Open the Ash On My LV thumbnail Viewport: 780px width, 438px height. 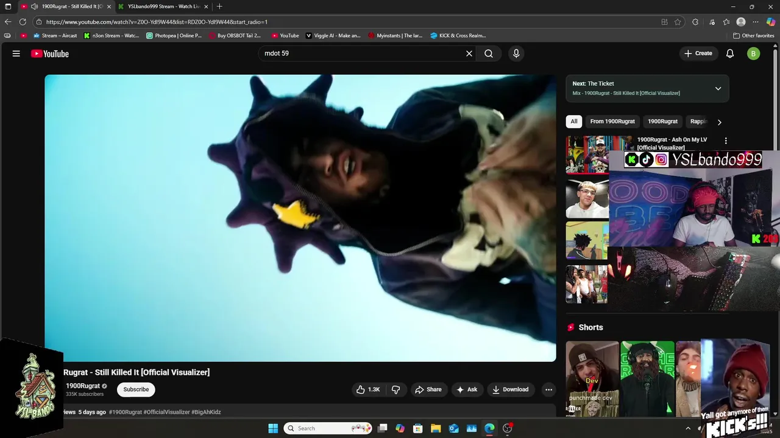587,155
